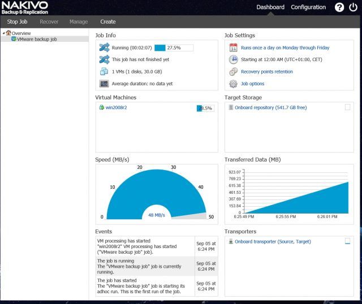Click the gear icon for Job options
This screenshot has width=362, height=304.
[233, 84]
